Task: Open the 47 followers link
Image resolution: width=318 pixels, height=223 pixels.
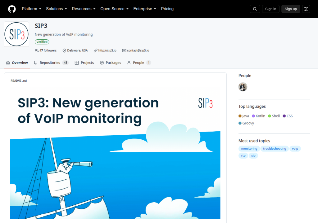Action: click(46, 50)
